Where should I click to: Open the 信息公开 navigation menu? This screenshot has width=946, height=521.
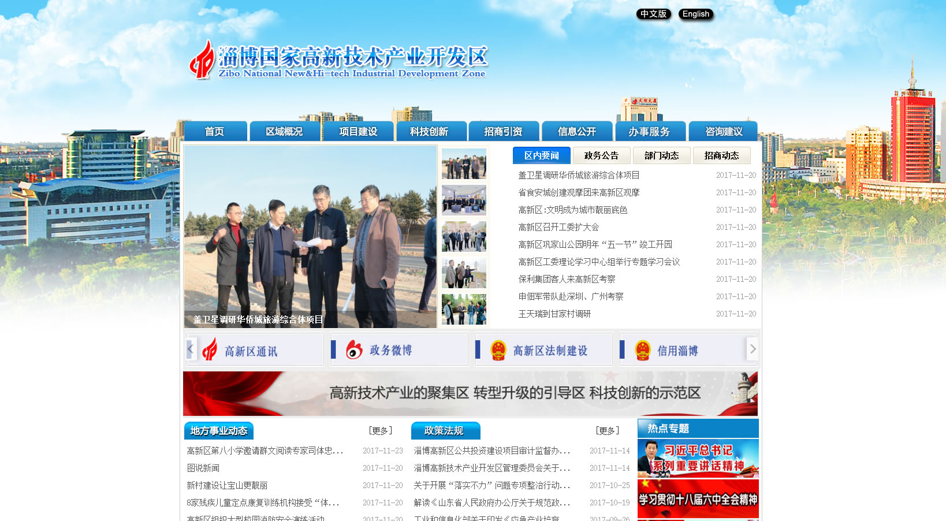point(576,132)
